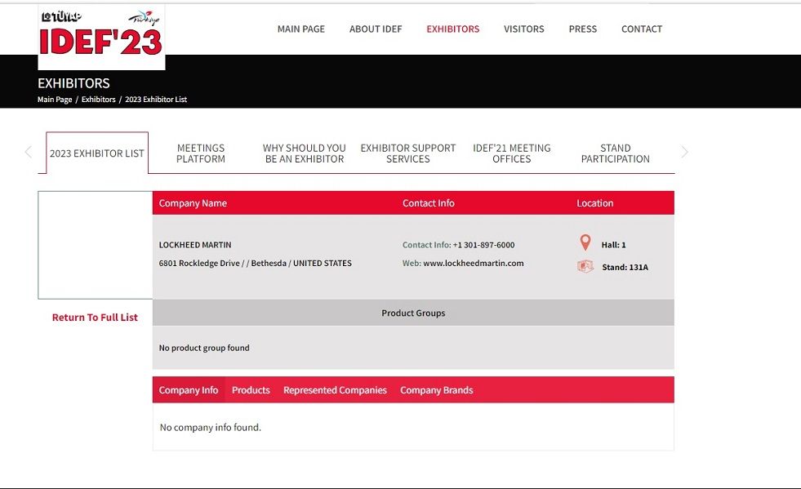Open the www.lockheedmartin.com web link
The width and height of the screenshot is (801, 489).
pos(473,263)
